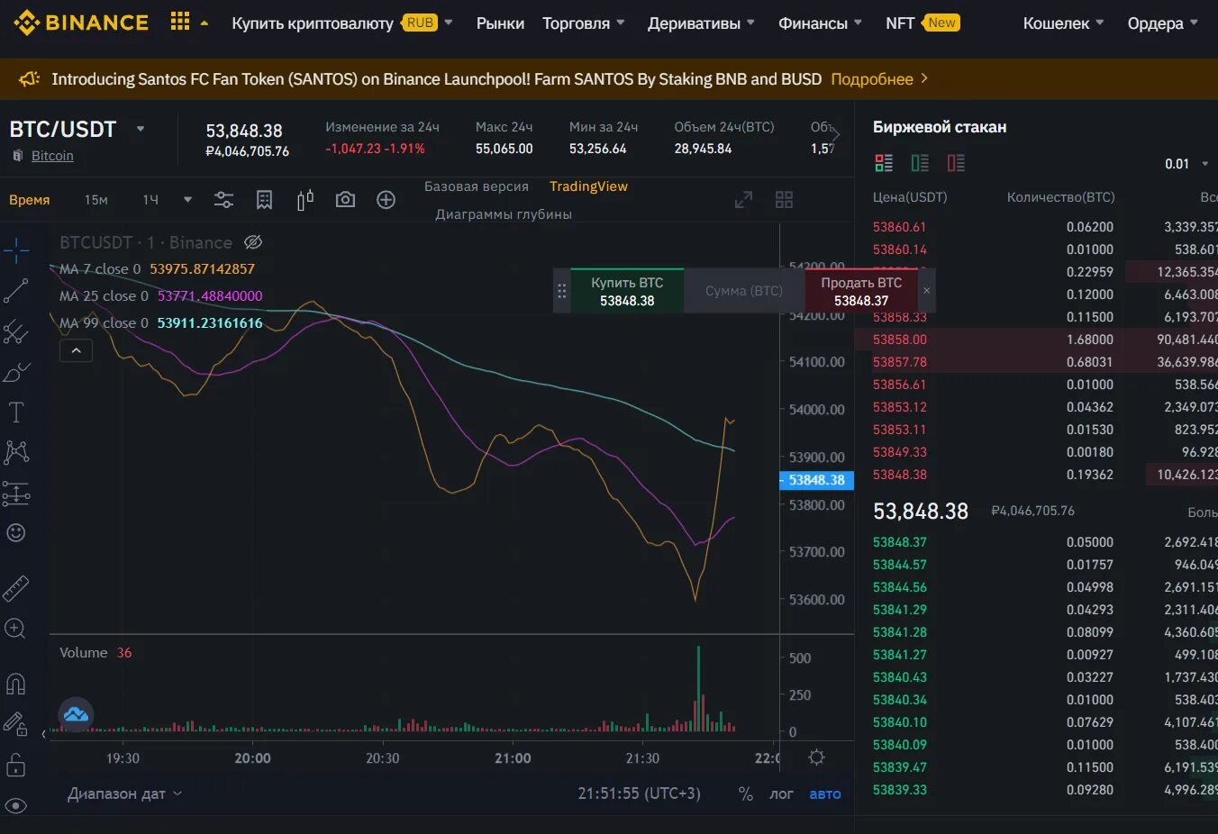Open the emoji icons tool
Viewport: 1218px width, 834px height.
point(16,532)
